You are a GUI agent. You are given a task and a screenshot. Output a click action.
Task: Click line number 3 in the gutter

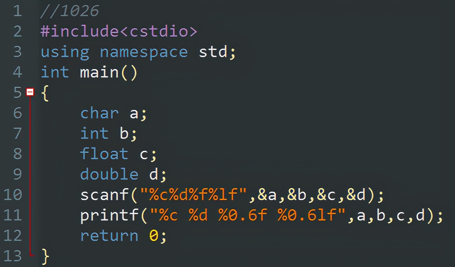[17, 52]
